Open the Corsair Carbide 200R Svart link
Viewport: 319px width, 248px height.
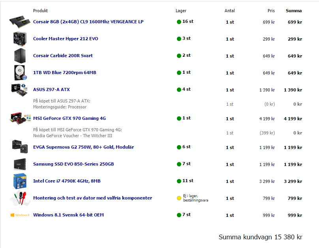63,56
